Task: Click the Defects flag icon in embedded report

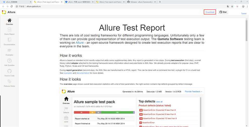Action: pos(66,109)
